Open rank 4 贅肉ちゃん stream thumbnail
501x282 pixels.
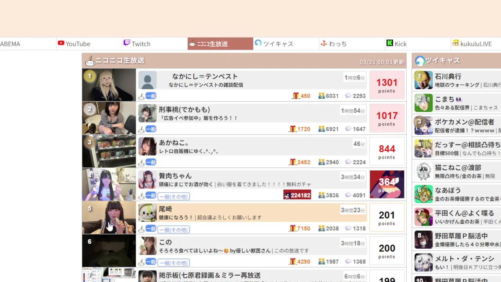pyautogui.click(x=109, y=184)
